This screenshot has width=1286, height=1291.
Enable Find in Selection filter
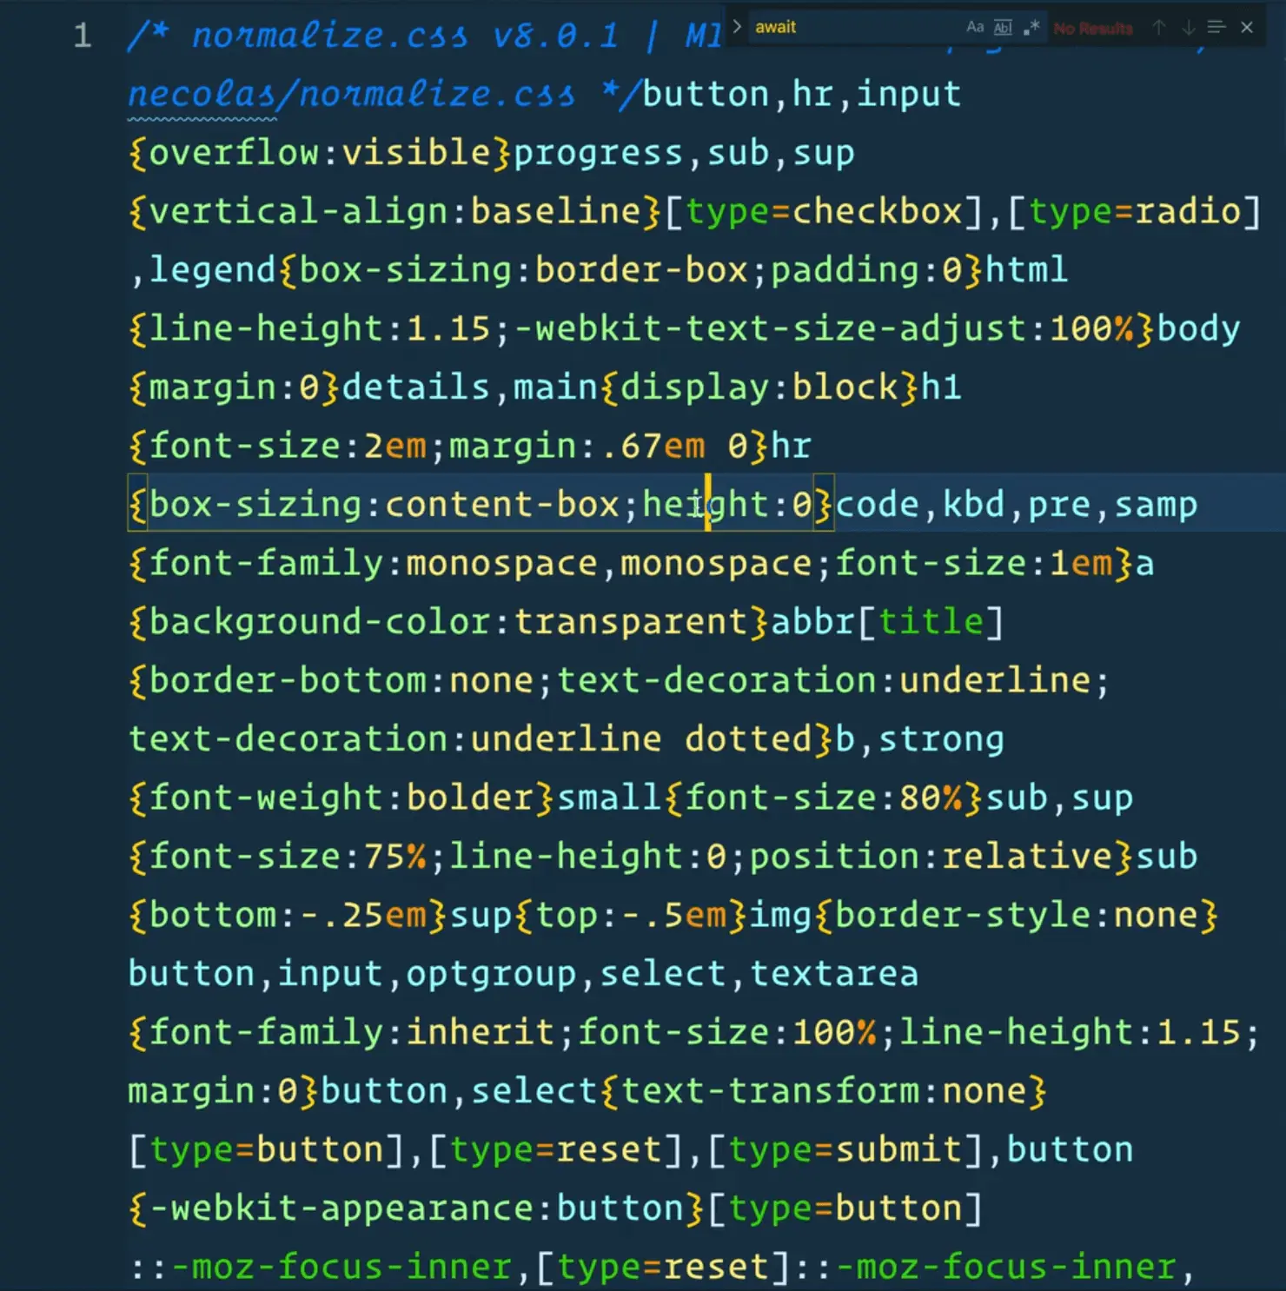pos(1216,27)
